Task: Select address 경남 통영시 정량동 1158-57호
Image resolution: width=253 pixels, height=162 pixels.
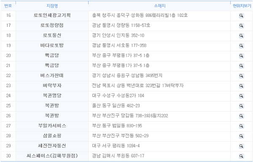Action: (x=121, y=25)
